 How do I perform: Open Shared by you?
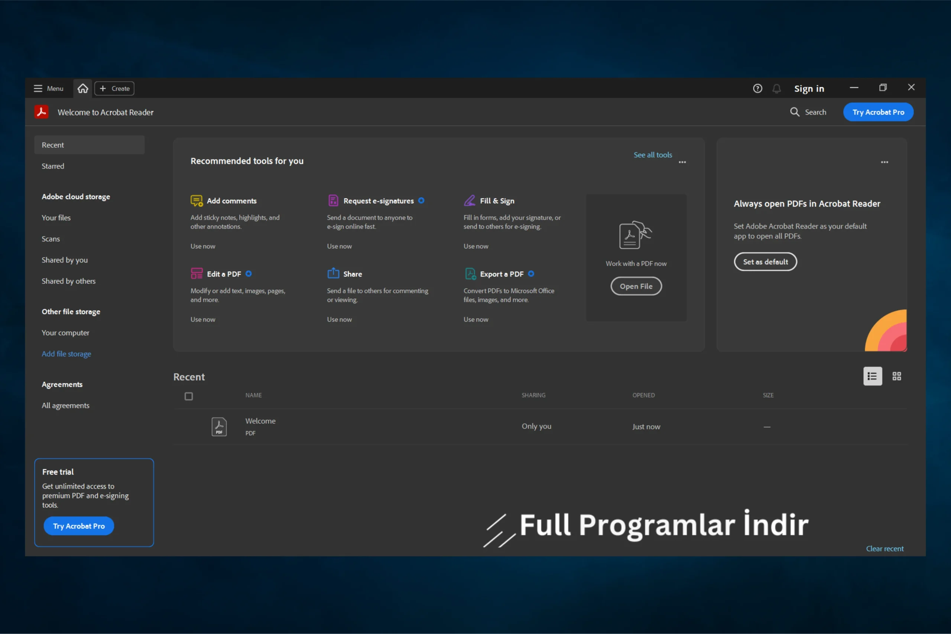pos(65,260)
